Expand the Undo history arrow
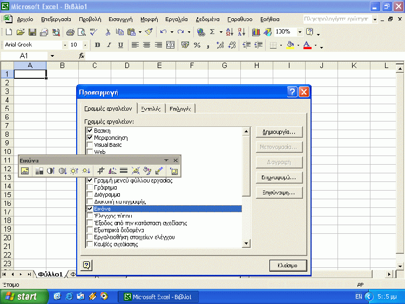 point(172,32)
